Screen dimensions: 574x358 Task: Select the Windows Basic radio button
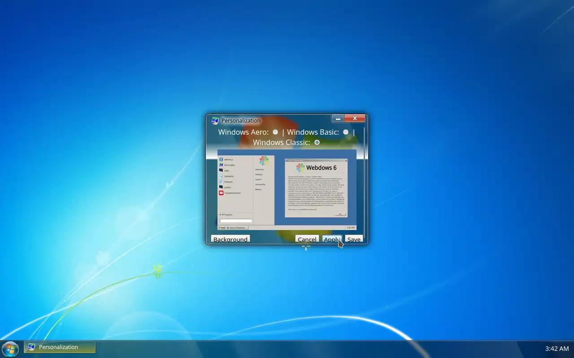pyautogui.click(x=346, y=132)
